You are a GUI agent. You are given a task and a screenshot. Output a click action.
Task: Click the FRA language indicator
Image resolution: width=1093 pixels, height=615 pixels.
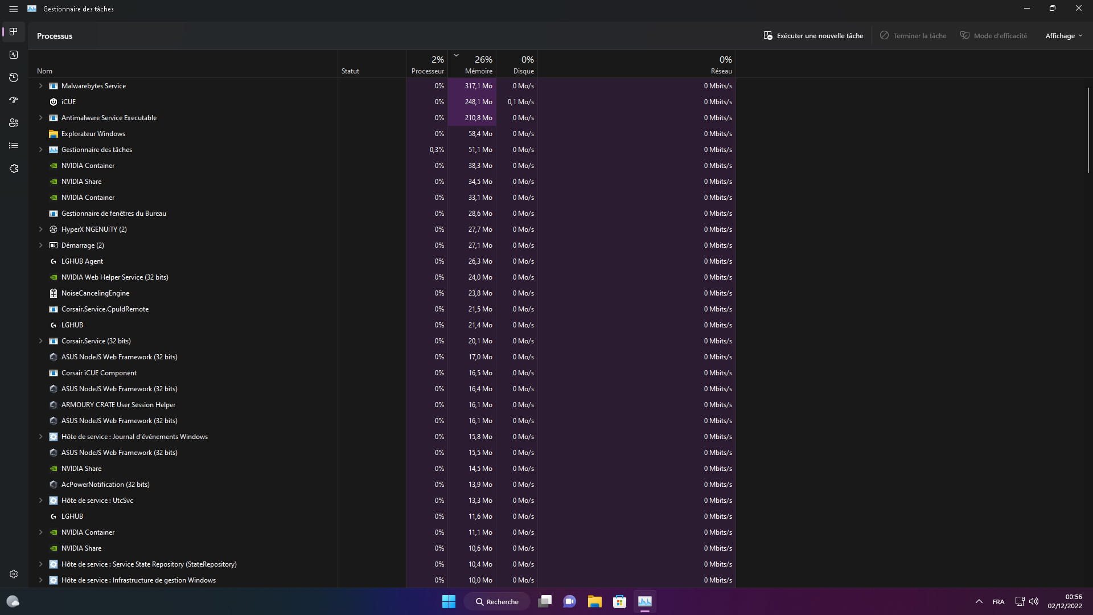(998, 602)
